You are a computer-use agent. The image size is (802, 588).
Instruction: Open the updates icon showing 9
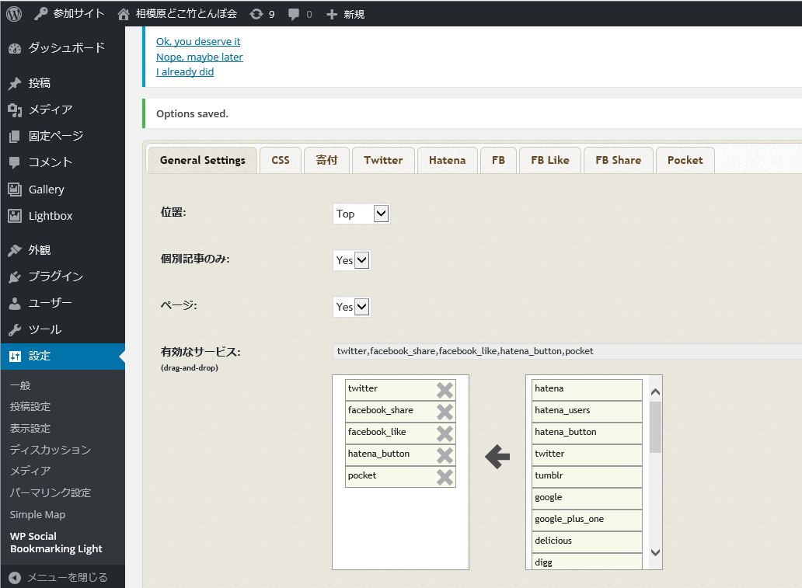point(256,14)
